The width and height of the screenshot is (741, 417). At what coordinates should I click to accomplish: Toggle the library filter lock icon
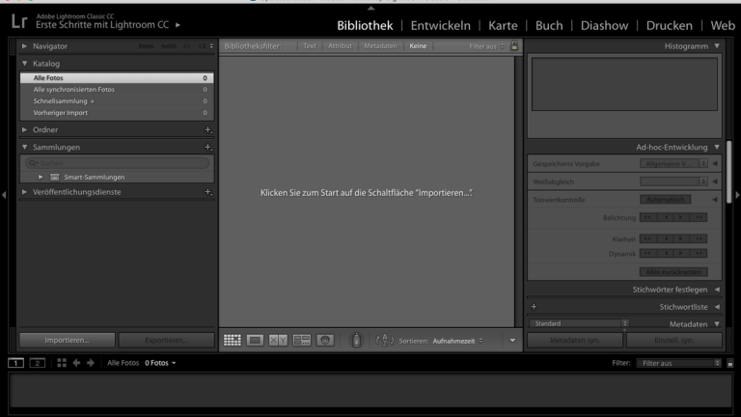[x=514, y=45]
